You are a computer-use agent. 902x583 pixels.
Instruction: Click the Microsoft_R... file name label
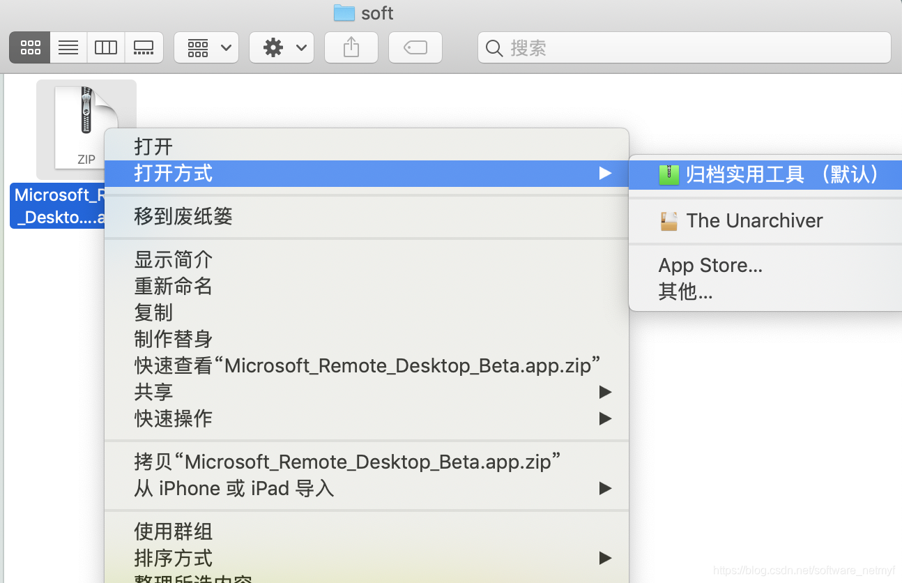[59, 206]
